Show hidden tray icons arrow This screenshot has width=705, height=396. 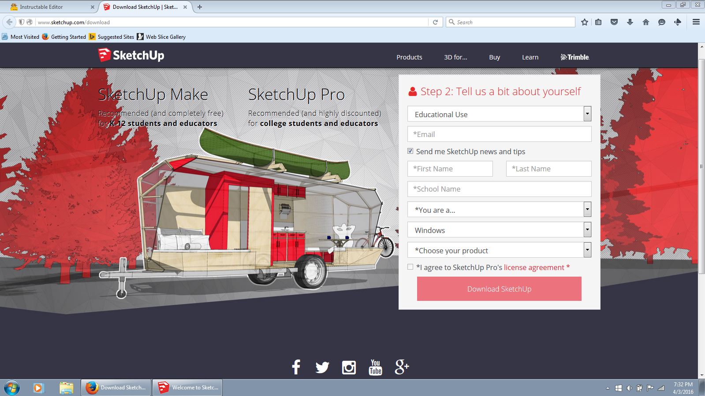pos(608,388)
